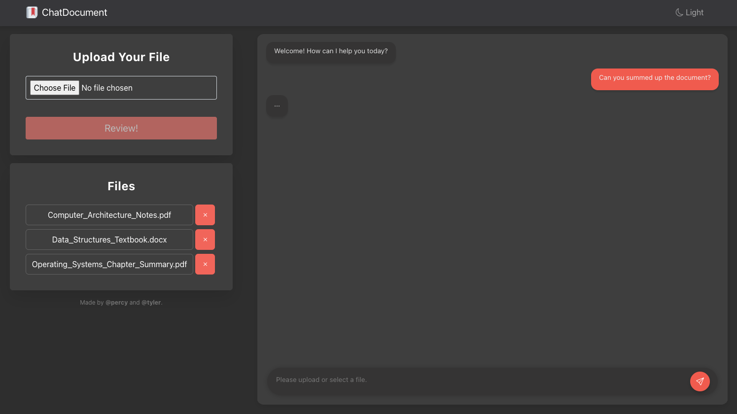Click the loading dots response bubble

(277, 105)
